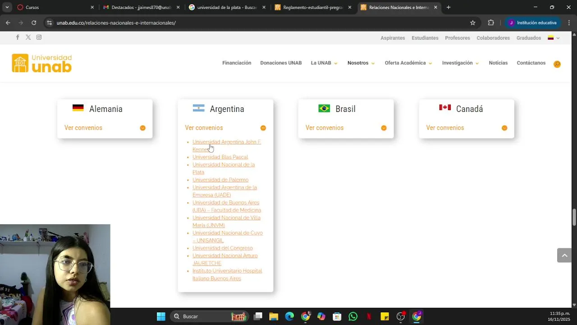Click the Universidad UNAB logo
This screenshot has width=577, height=325.
pos(42,63)
